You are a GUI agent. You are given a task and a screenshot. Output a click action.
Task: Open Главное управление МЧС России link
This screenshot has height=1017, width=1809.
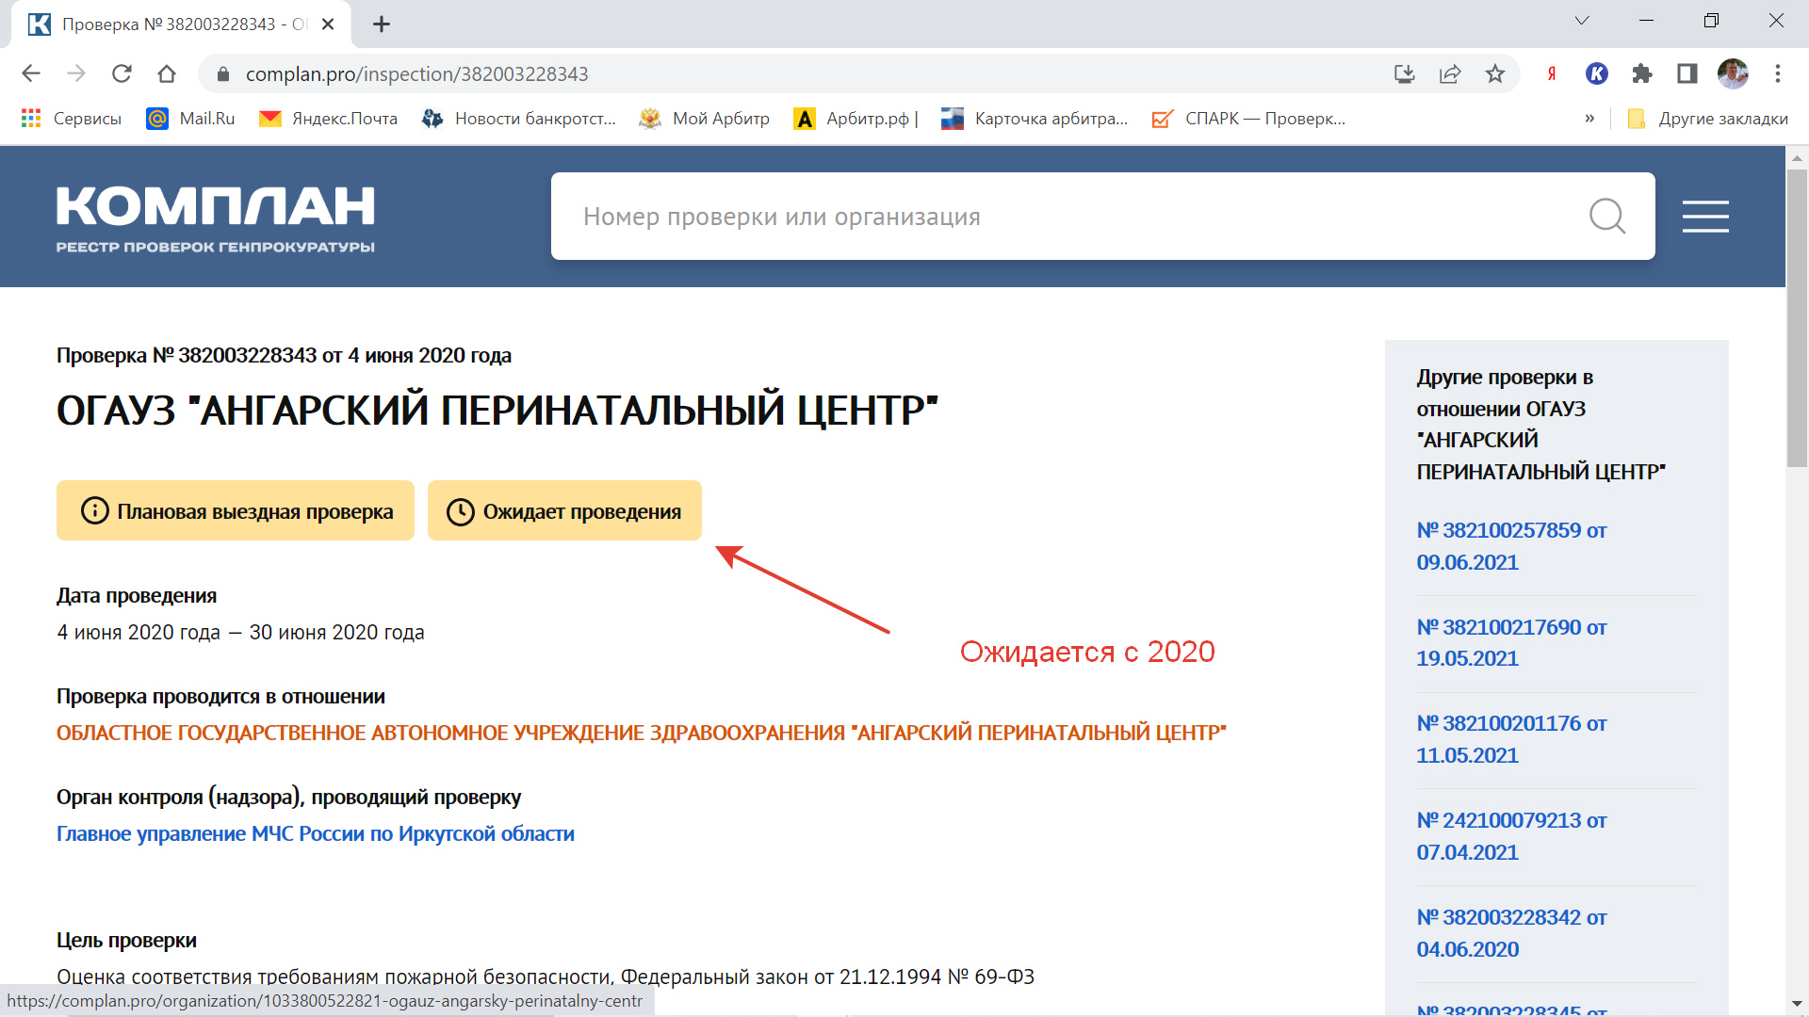coord(315,834)
